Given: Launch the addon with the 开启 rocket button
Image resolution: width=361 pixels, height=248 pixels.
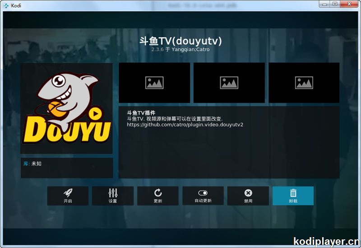Looking at the screenshot, I should coord(68,196).
